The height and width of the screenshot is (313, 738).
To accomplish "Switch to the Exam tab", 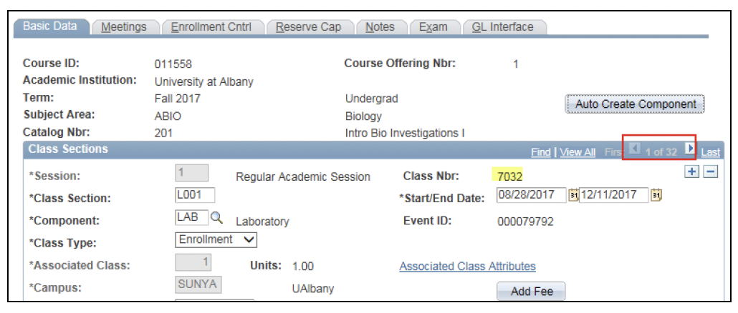I will (x=433, y=27).
